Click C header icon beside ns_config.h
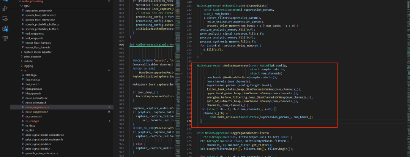This screenshot has height=157, width=410. tap(23, 121)
